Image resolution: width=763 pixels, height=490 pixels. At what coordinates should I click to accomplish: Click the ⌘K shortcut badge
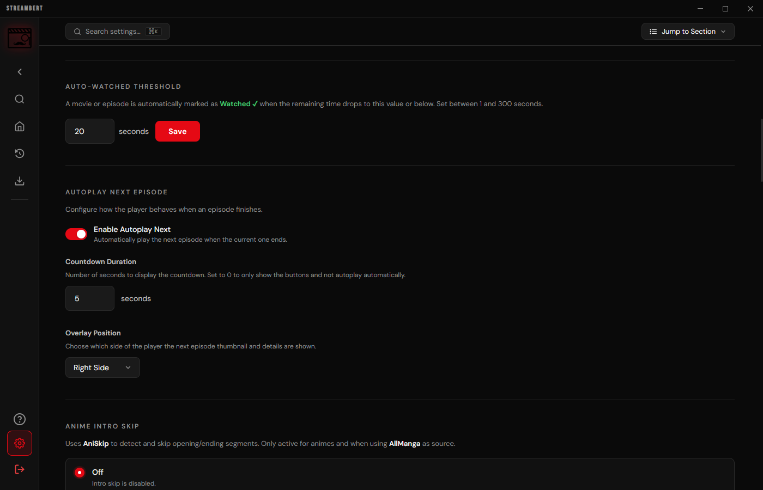point(154,32)
